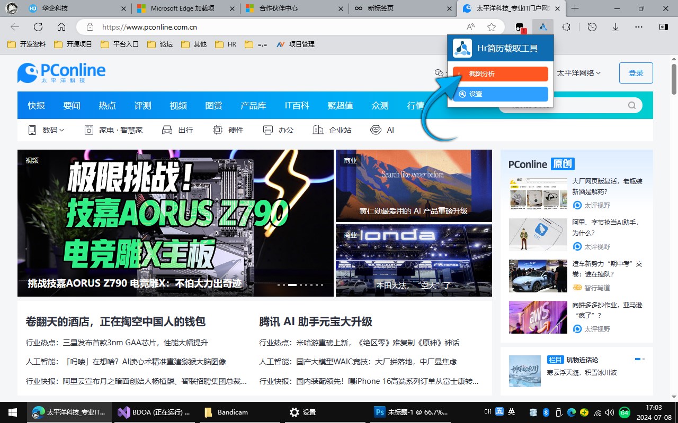Image resolution: width=678 pixels, height=423 pixels.
Task: Open the Extensions puzzle-piece menu
Action: [566, 27]
